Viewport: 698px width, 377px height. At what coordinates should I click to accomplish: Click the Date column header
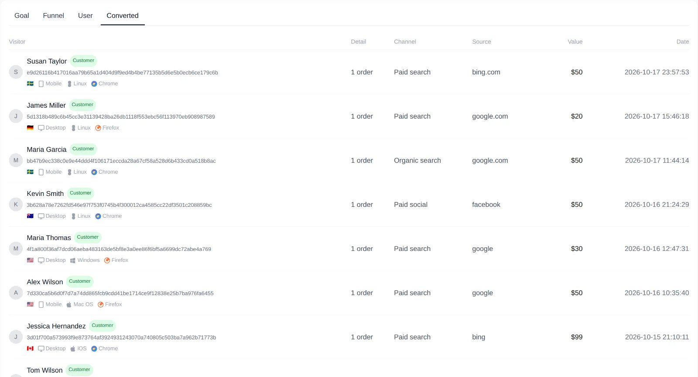click(x=683, y=42)
